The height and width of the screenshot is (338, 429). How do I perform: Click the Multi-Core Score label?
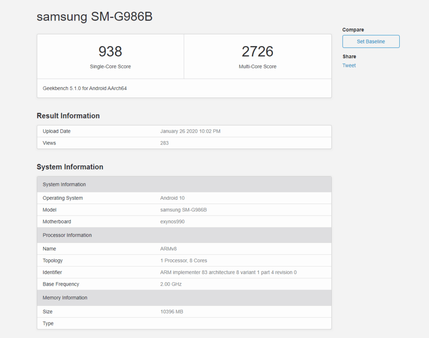257,67
